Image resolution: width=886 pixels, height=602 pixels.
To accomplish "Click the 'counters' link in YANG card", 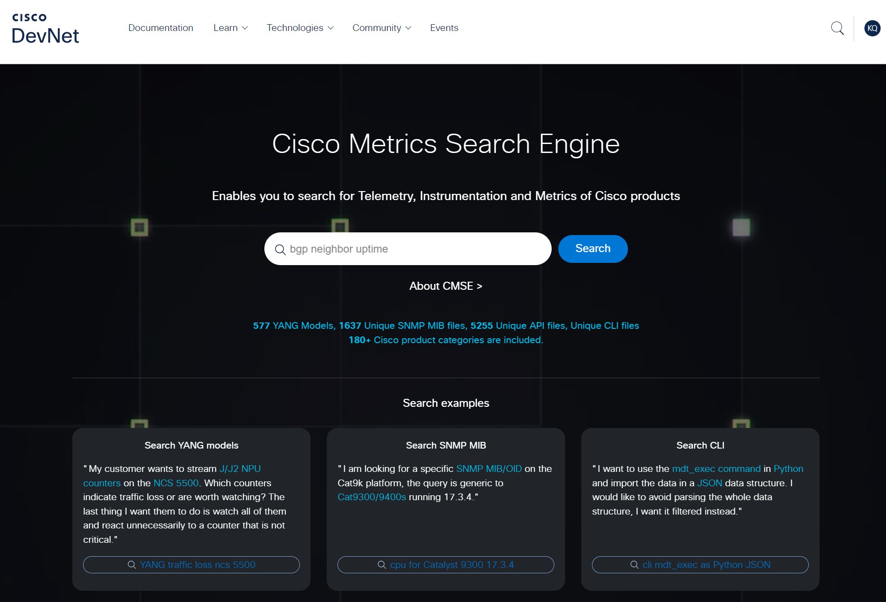I will (x=102, y=483).
